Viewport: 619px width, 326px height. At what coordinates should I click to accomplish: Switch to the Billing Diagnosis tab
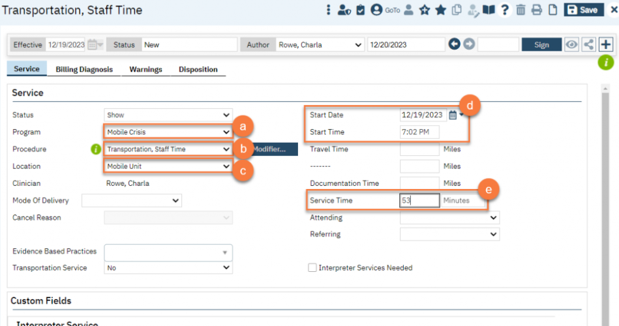pyautogui.click(x=84, y=69)
